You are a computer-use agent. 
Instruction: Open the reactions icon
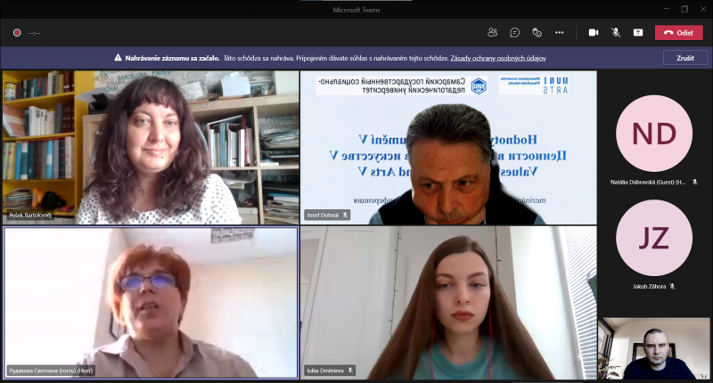tap(537, 32)
